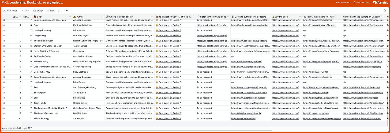
Task: Open the bobsutton.net podcast link
Action: 249,41
